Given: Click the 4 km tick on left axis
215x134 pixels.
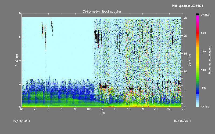Looking at the screenshot, I should (x=20, y=60).
